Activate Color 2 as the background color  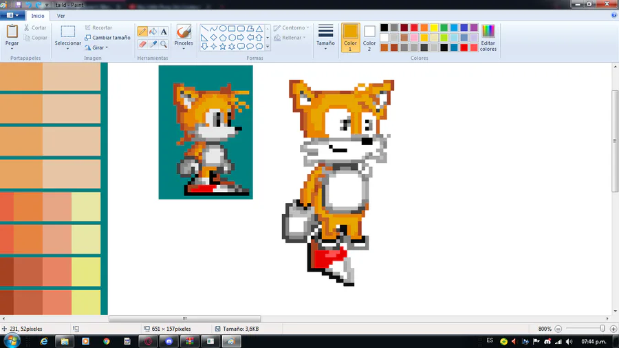(x=369, y=38)
